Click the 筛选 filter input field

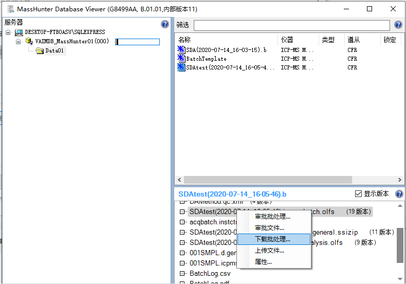pyautogui.click(x=292, y=25)
